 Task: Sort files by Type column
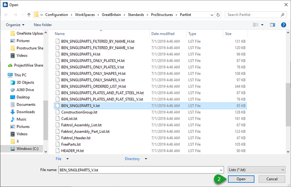tap(192, 34)
